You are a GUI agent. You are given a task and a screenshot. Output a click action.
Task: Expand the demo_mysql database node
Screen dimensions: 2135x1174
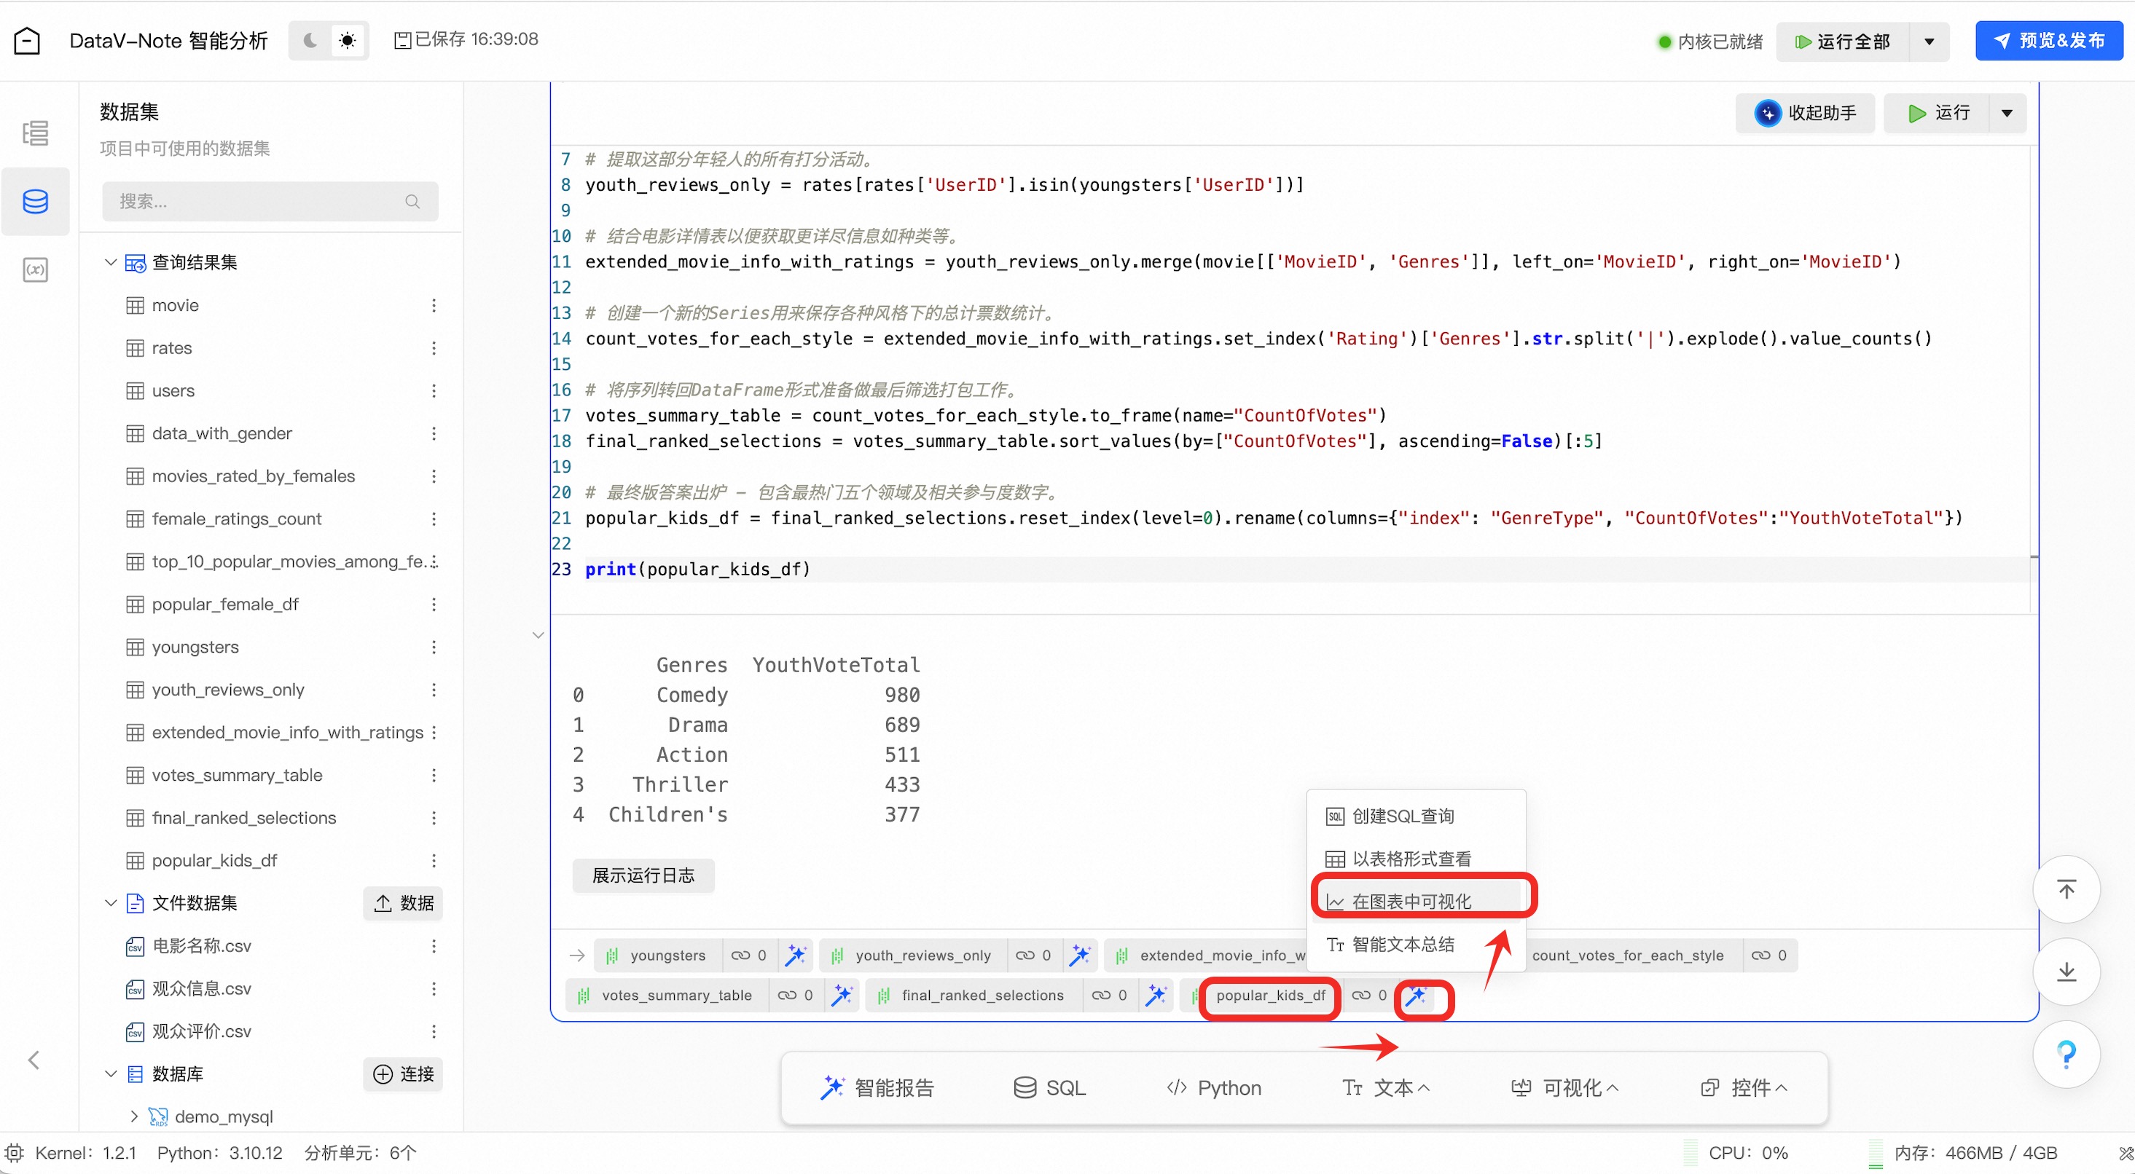pos(133,1116)
